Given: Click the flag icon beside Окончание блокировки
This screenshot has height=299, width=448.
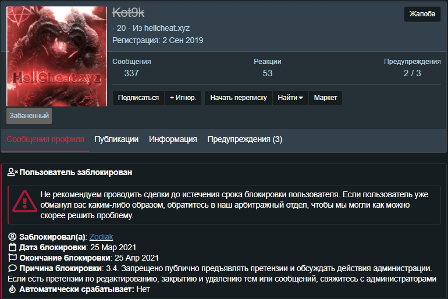Looking at the screenshot, I should (x=12, y=258).
